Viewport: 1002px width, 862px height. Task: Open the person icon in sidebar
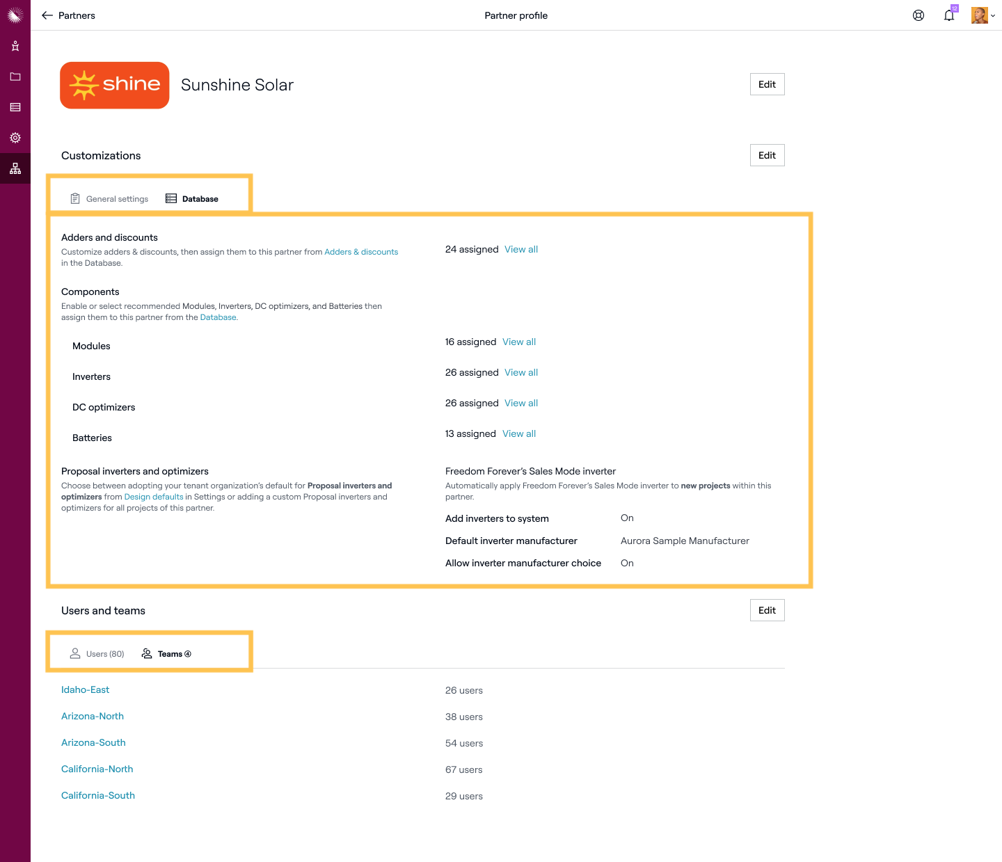point(15,46)
